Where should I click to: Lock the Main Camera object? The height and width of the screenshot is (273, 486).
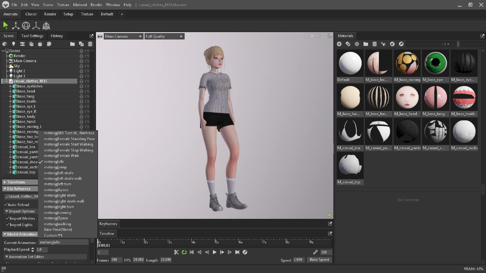pyautogui.click(x=81, y=61)
